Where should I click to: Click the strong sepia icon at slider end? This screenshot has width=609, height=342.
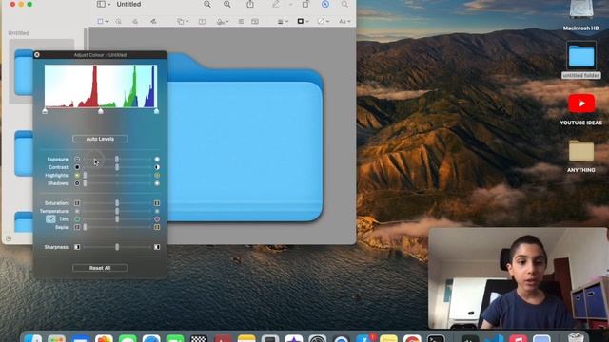(157, 227)
